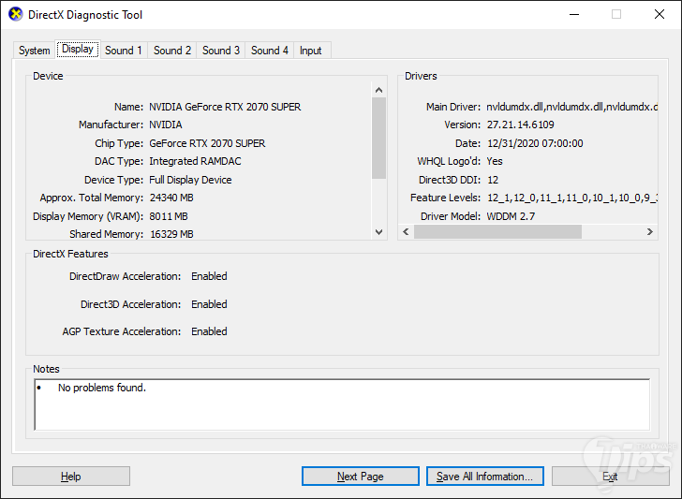Switch to the System tab
The height and width of the screenshot is (499, 682).
34,51
